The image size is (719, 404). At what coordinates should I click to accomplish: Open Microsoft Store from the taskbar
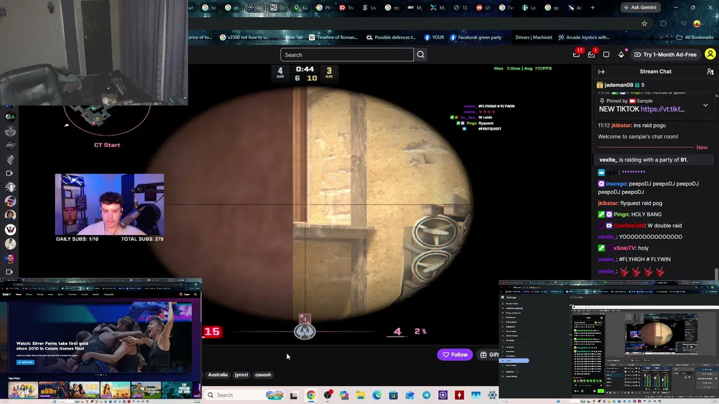(393, 395)
